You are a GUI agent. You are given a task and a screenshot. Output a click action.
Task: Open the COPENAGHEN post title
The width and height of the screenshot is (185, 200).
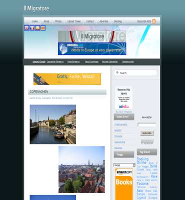coord(39,91)
